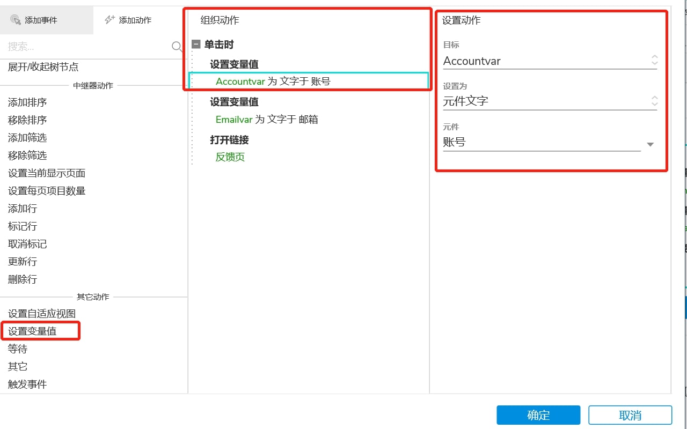Screen dimensions: 687x429
Task: Select 触发事件 action
Action: pyautogui.click(x=27, y=384)
